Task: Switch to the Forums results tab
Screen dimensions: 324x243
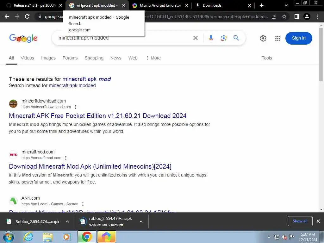Action: tap(70, 58)
